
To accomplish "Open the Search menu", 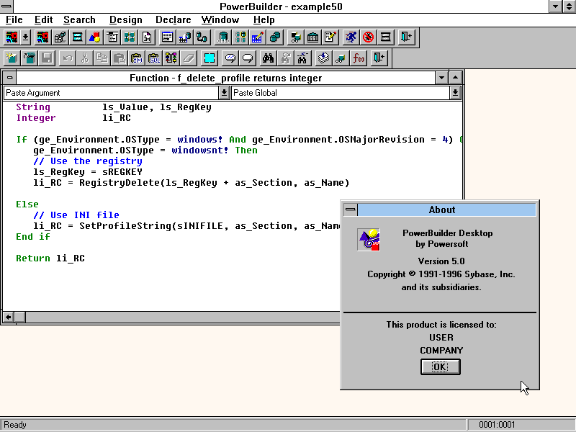I will coord(79,20).
